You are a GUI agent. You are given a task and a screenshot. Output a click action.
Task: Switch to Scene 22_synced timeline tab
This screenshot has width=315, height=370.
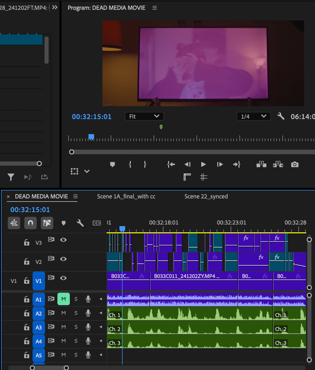coord(206,196)
